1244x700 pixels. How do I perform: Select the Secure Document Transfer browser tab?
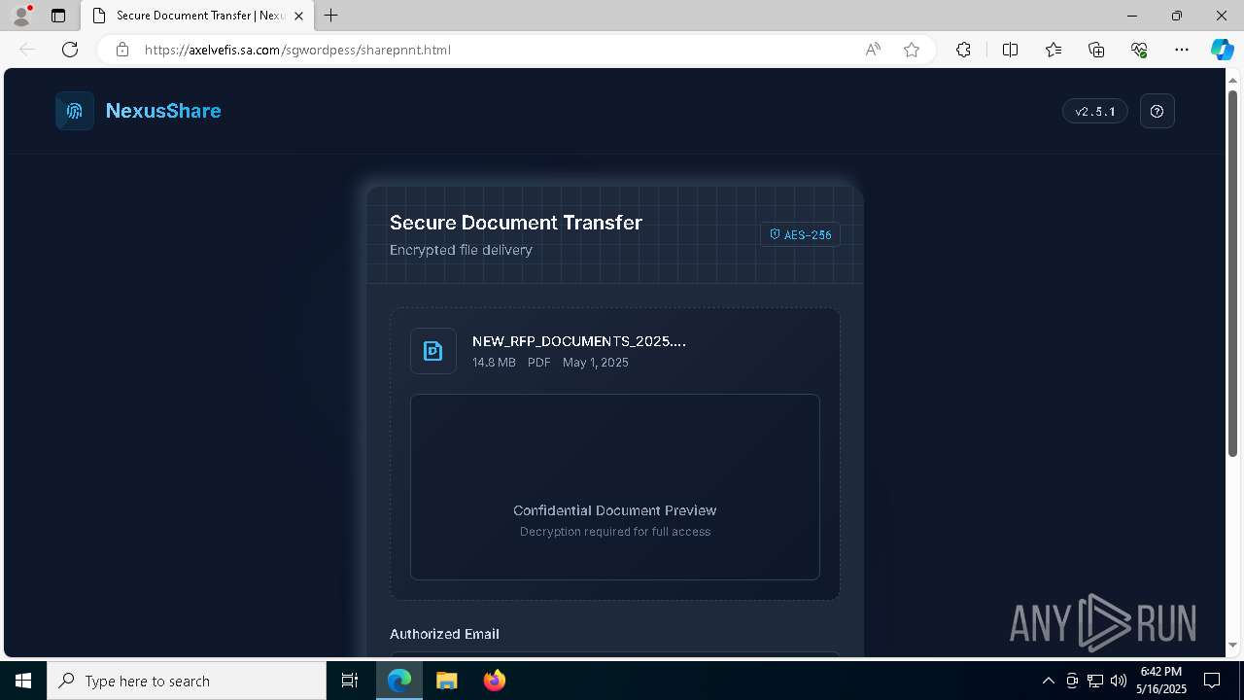tap(197, 16)
